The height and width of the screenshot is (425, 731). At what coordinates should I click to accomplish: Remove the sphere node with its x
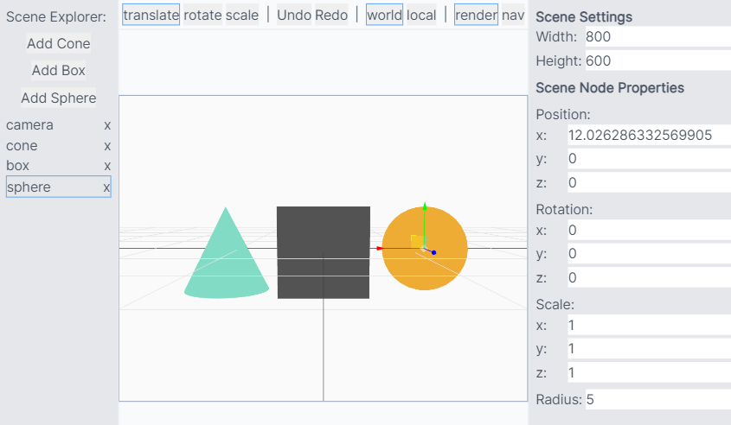(106, 187)
